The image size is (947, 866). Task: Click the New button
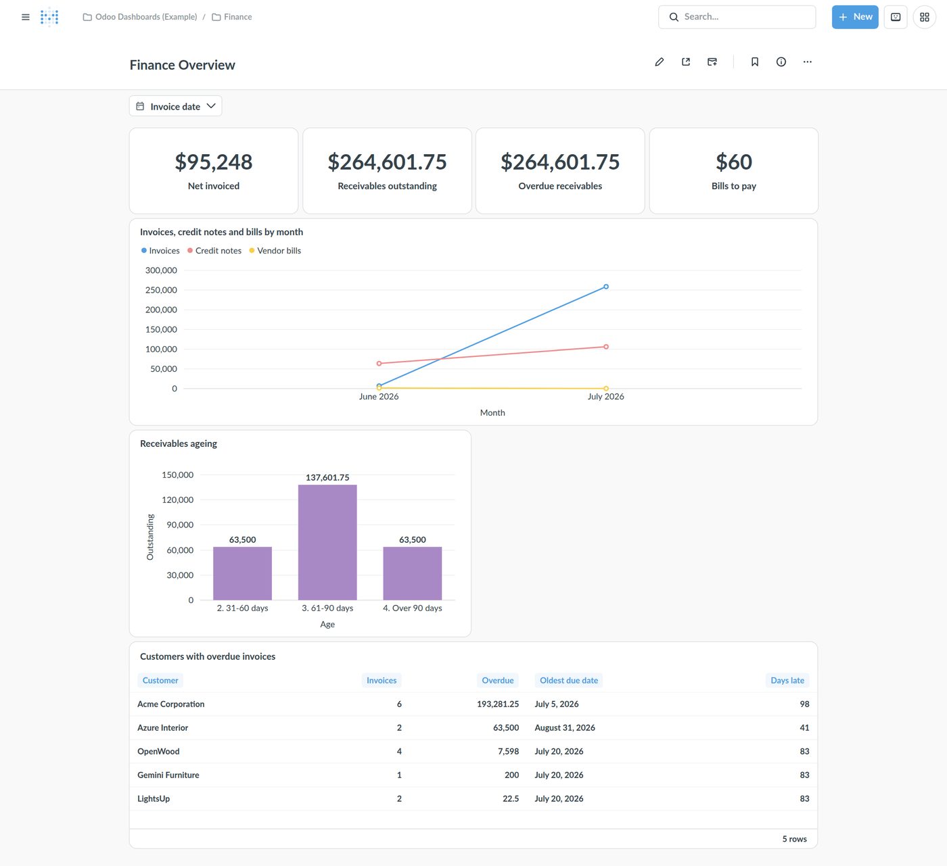[x=855, y=17]
